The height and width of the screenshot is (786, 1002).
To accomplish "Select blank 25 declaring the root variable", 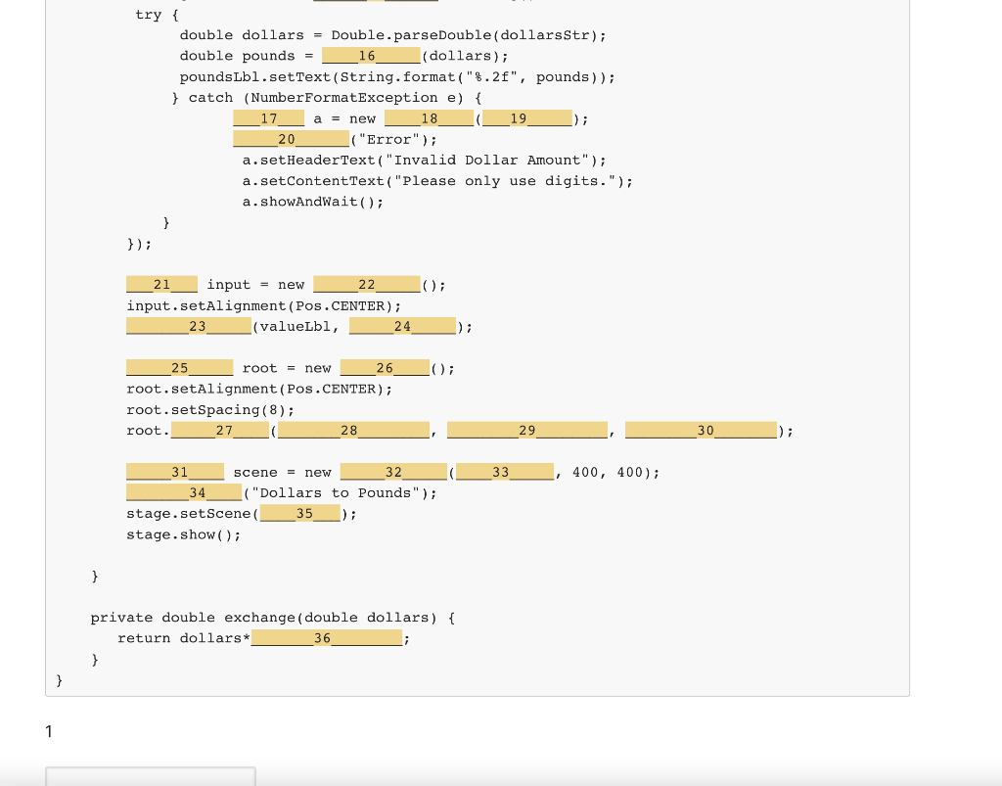I will [178, 367].
